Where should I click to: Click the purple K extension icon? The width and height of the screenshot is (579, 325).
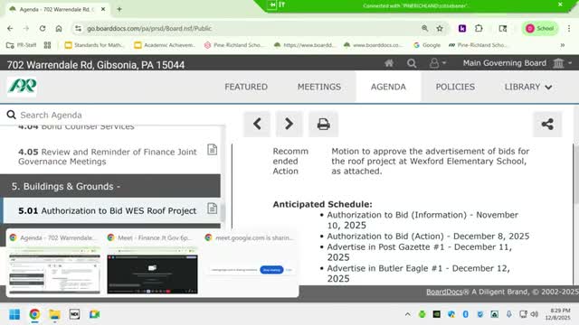click(462, 28)
